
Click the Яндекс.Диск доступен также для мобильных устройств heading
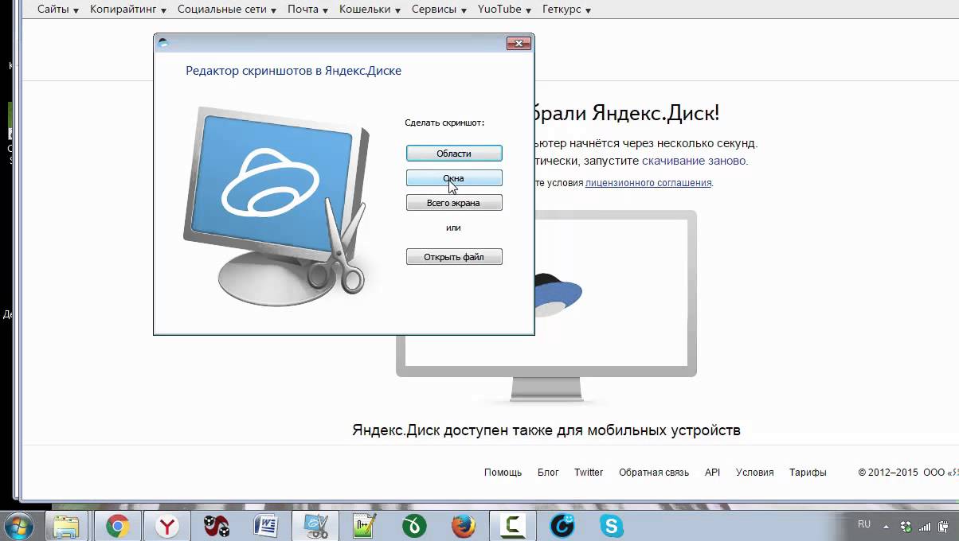[x=546, y=430]
